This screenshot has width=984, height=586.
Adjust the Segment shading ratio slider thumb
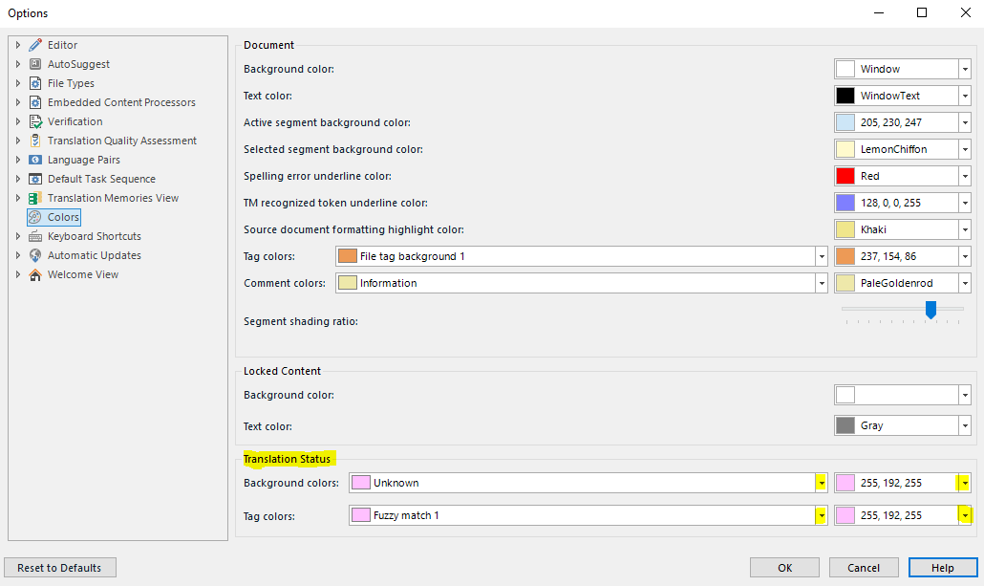(x=931, y=310)
